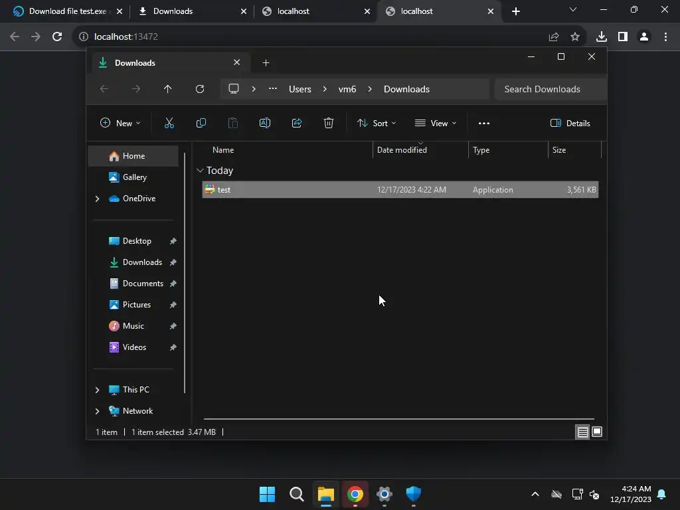Show hidden system tray icons chevron
This screenshot has height=510, width=680.
point(535,494)
